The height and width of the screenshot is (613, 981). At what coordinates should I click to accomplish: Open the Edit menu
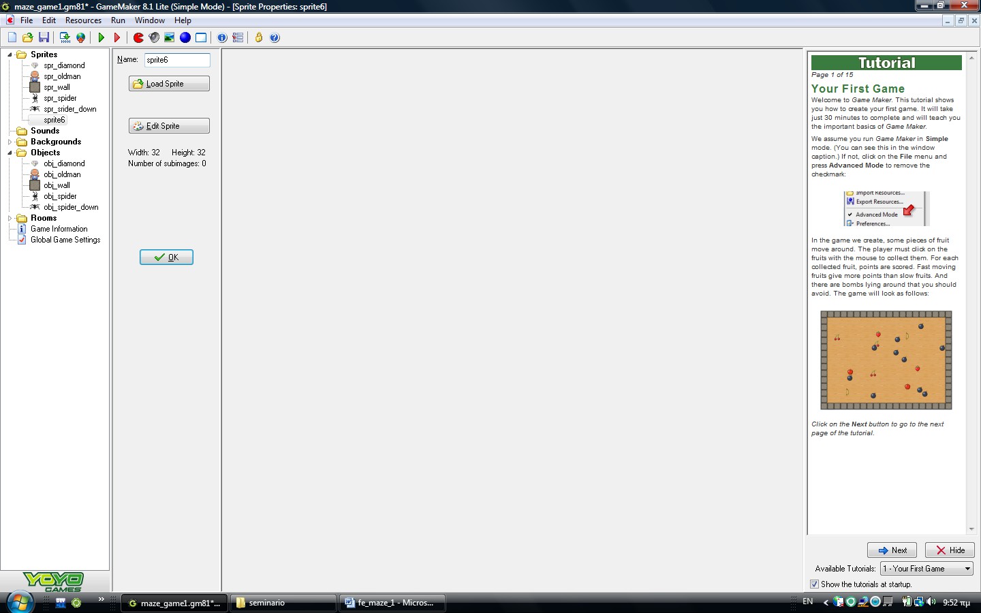pos(49,20)
